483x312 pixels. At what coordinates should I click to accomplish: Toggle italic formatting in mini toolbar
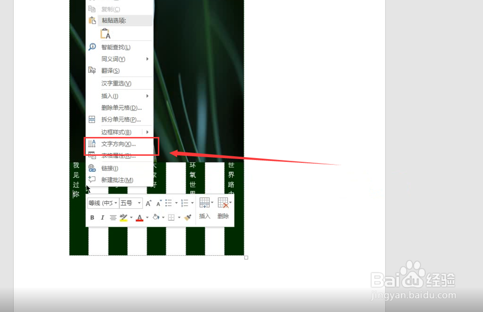click(x=102, y=217)
